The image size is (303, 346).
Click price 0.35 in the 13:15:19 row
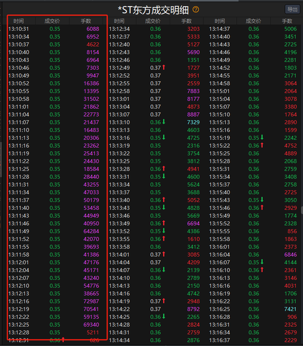click(253, 138)
